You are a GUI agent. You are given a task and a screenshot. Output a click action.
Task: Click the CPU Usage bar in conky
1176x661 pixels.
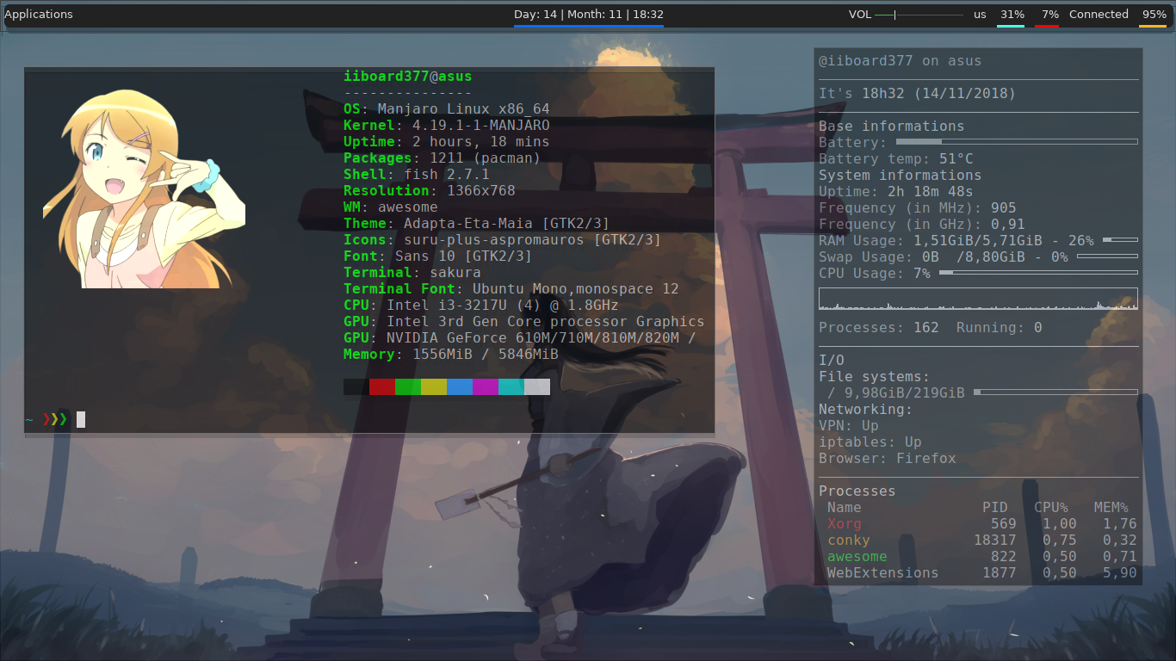(1038, 273)
